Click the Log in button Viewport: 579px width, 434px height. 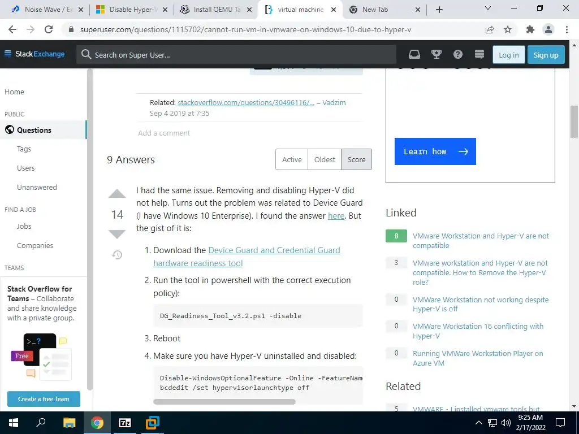508,55
